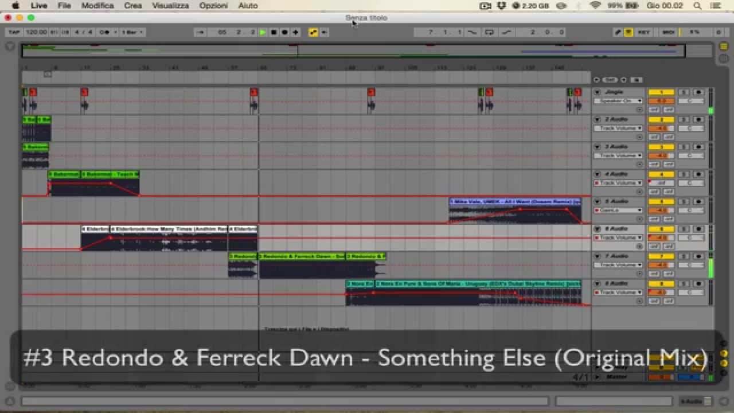Toggle 3 Audio track activator button
Image resolution: width=734 pixels, height=413 pixels.
point(661,147)
